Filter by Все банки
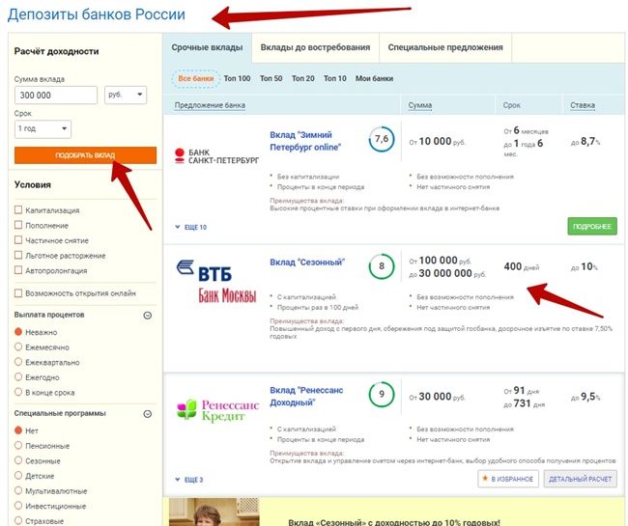This screenshot has width=628, height=526. pyautogui.click(x=196, y=79)
